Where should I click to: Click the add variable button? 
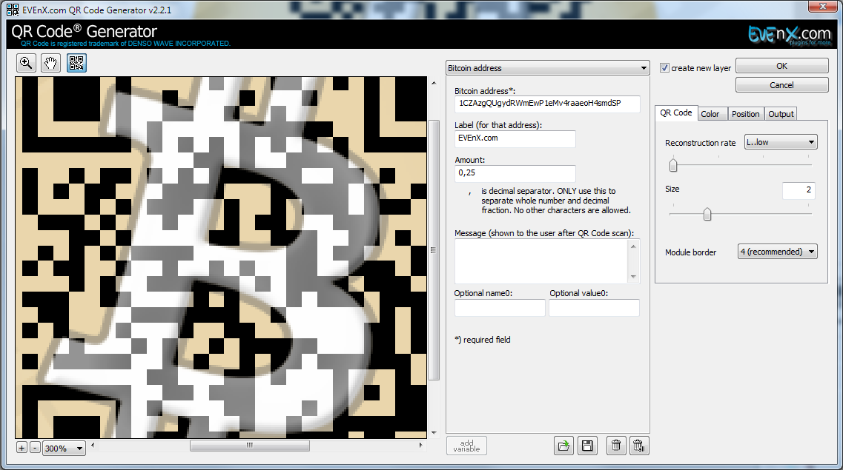click(466, 446)
